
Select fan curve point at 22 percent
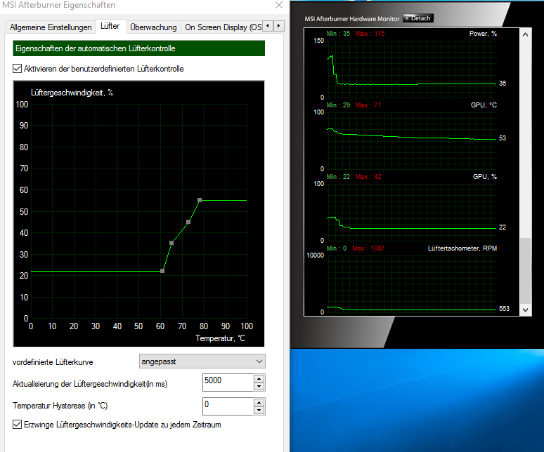[162, 271]
